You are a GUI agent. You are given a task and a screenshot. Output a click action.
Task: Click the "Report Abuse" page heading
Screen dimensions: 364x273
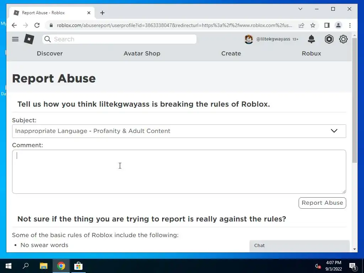[x=54, y=79]
